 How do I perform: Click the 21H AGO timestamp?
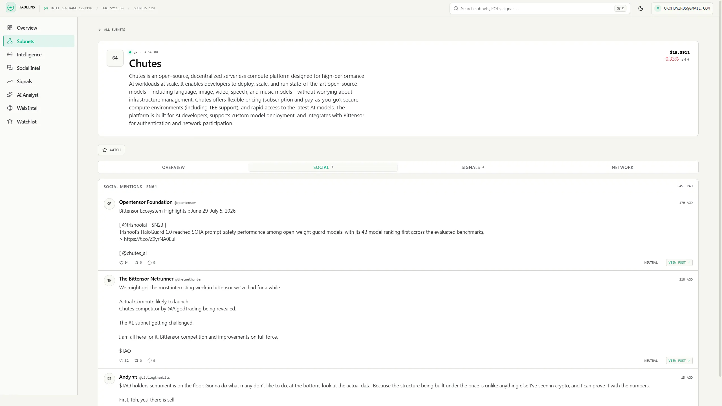click(x=686, y=279)
